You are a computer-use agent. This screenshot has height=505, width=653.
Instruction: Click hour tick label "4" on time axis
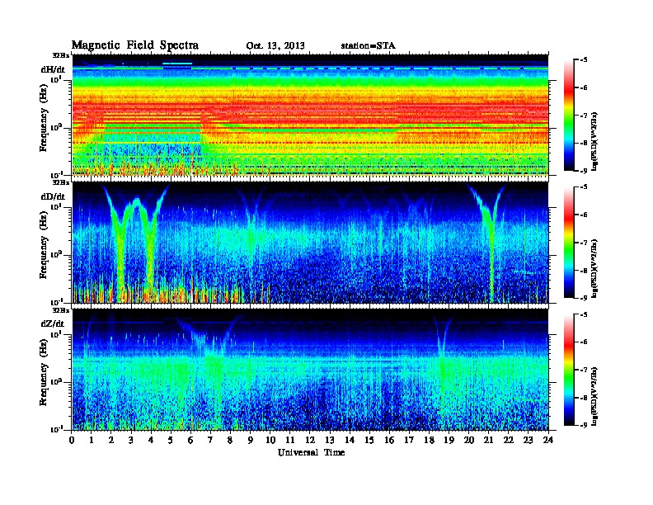(151, 440)
